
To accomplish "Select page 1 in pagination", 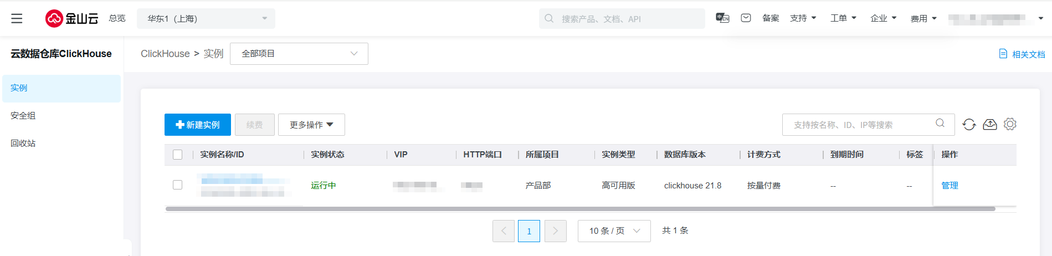I will (x=529, y=231).
